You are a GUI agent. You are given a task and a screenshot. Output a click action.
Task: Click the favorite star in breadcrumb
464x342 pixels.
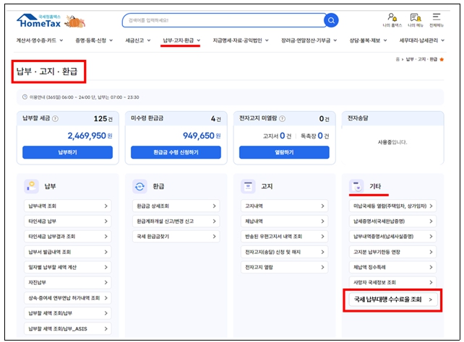pos(442,58)
